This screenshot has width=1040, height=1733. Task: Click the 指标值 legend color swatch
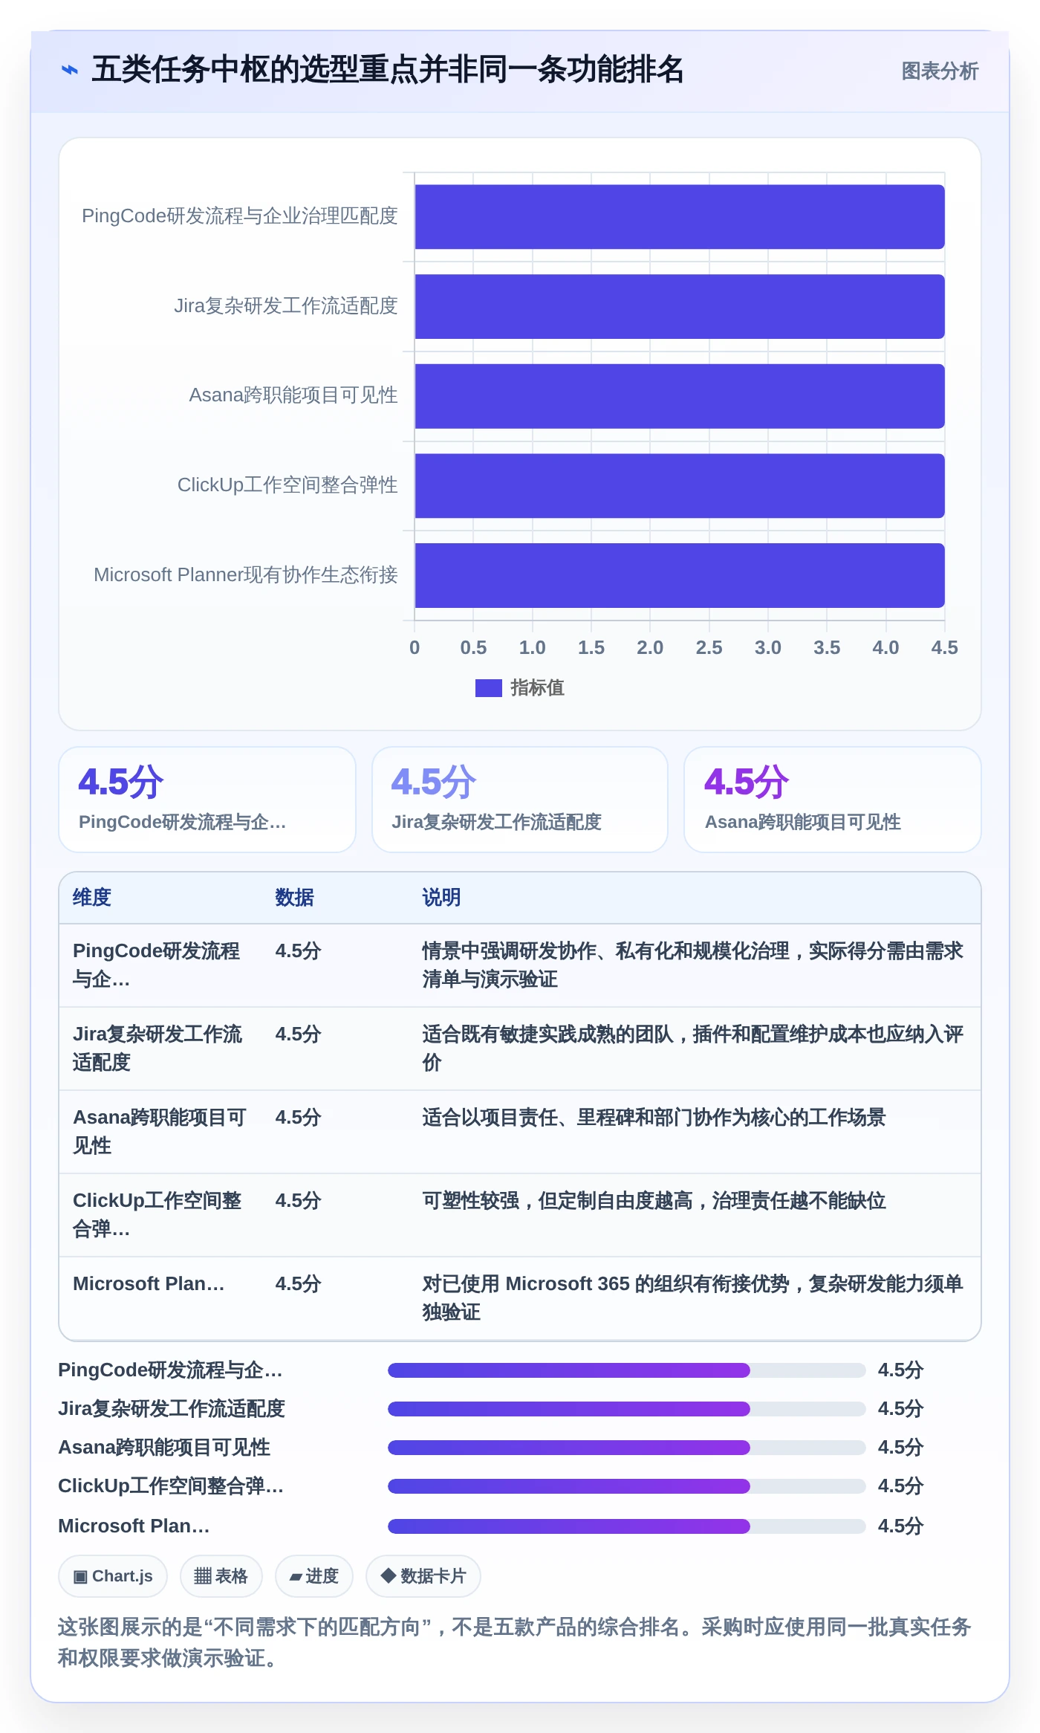tap(488, 688)
